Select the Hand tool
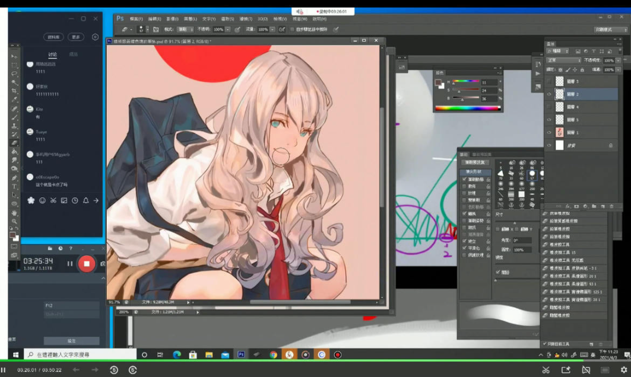The image size is (631, 377). (x=14, y=213)
